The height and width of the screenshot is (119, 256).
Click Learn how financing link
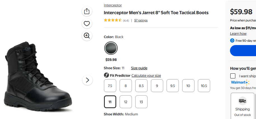pyautogui.click(x=238, y=34)
